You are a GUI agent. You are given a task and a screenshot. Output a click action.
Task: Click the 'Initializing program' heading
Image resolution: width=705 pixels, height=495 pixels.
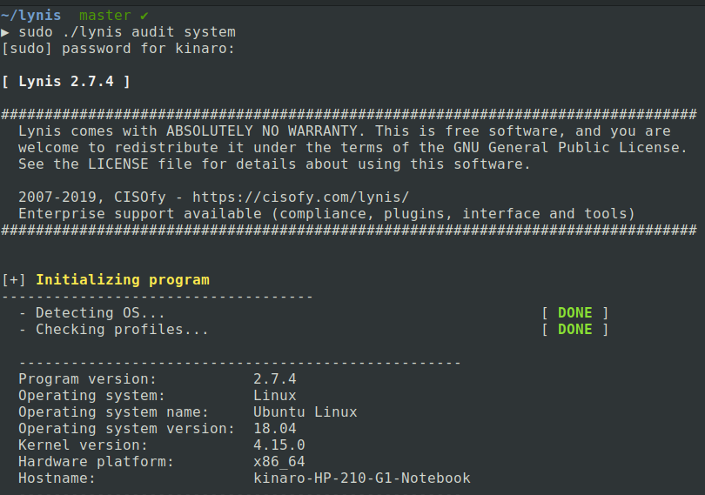122,280
